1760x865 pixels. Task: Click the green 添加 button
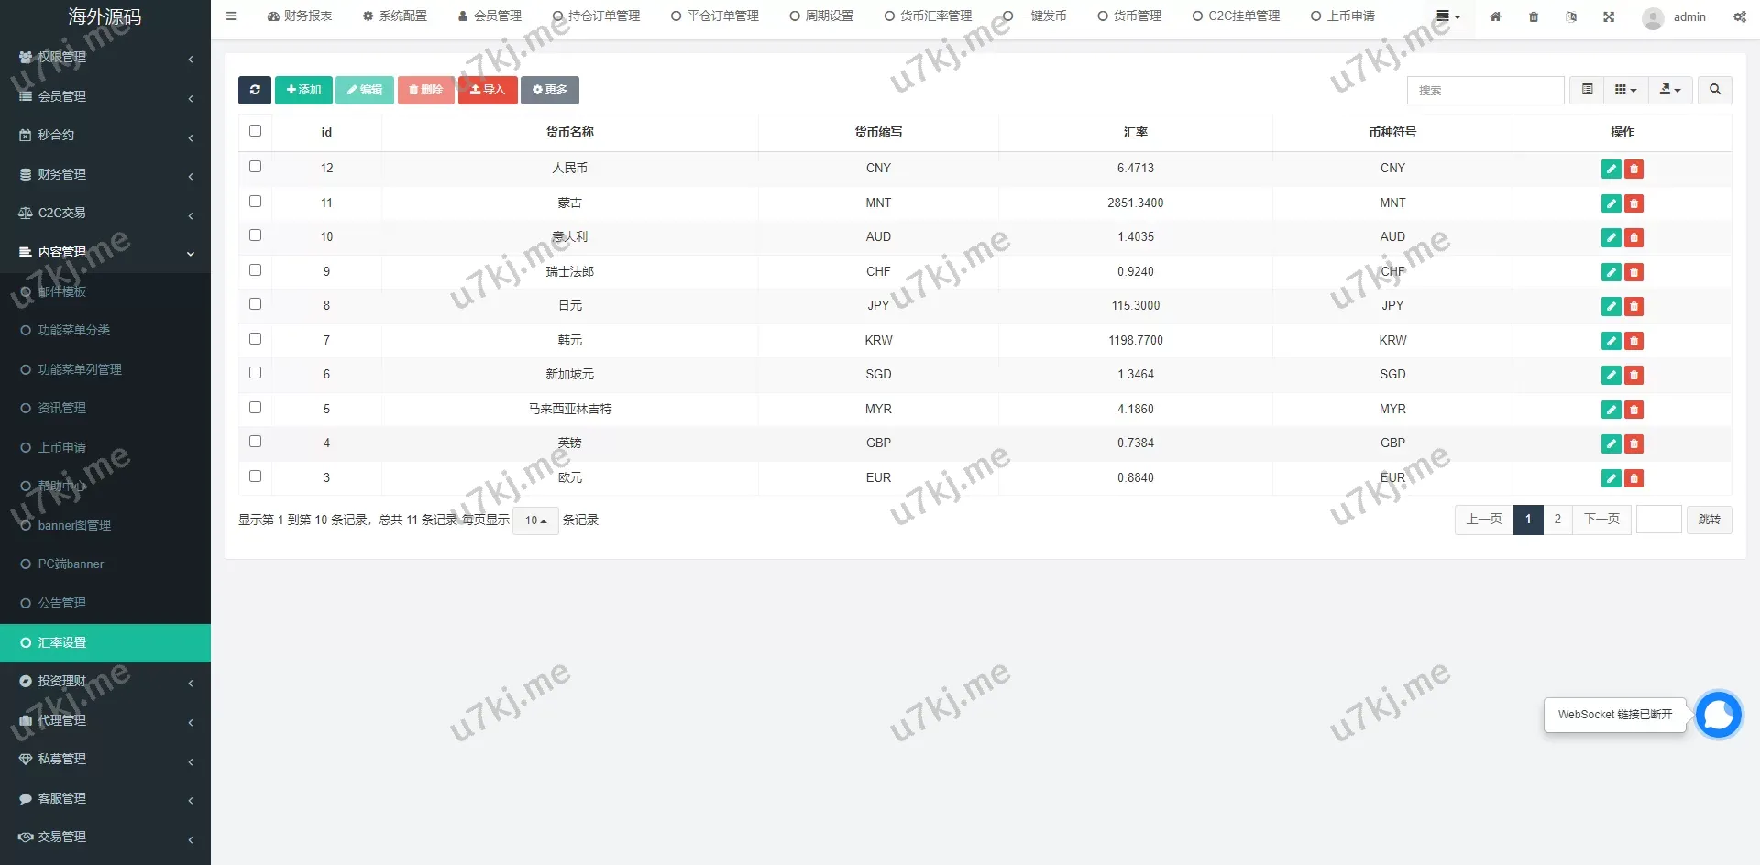(x=303, y=90)
